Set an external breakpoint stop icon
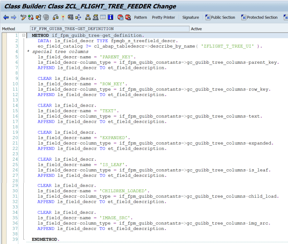 [x=128, y=17]
